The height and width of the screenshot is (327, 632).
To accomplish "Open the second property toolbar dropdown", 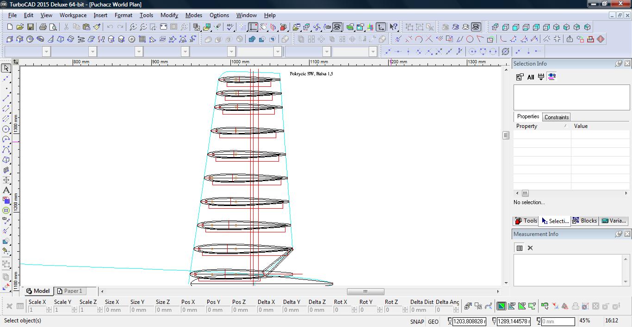I will [x=92, y=52].
